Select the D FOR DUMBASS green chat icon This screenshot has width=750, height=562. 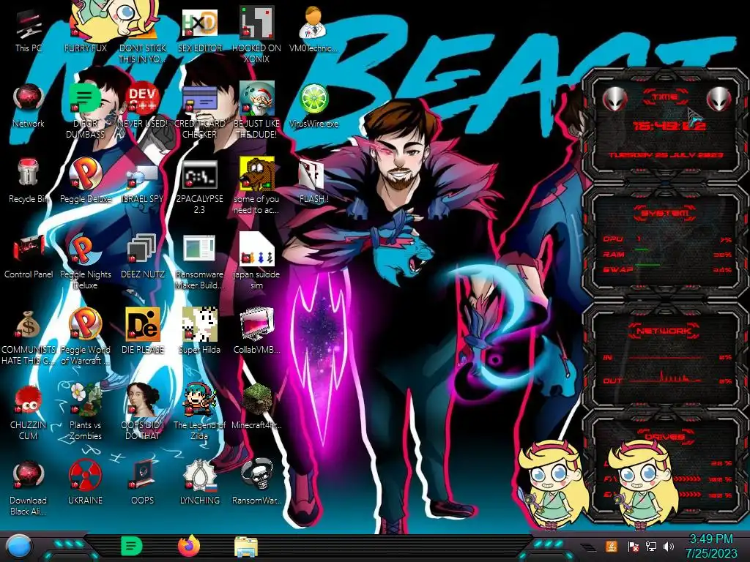pos(85,111)
